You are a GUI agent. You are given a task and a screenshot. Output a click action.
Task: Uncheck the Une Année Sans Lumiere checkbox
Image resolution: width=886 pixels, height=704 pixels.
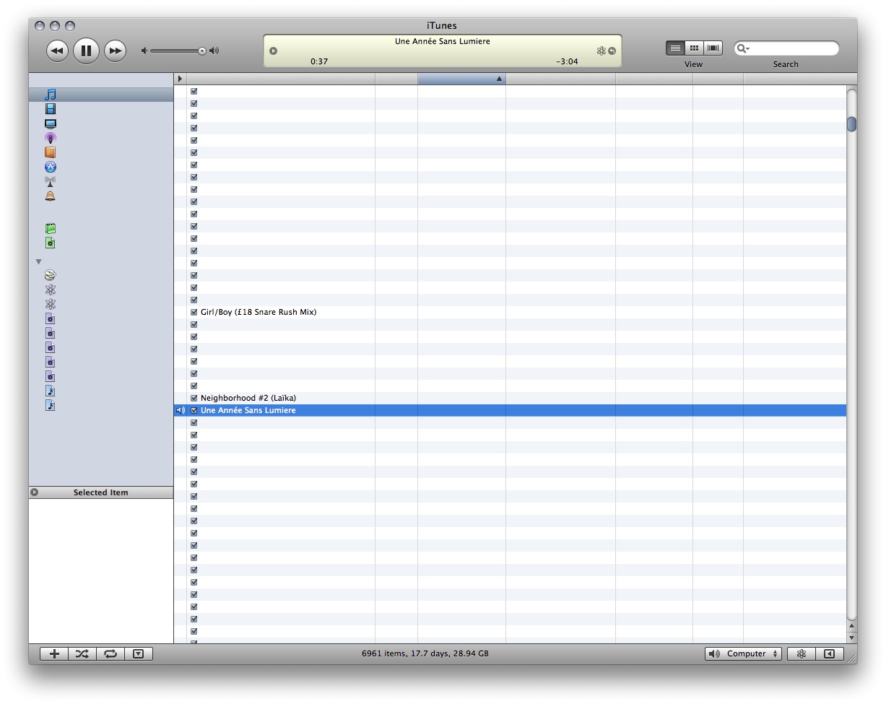pyautogui.click(x=194, y=410)
